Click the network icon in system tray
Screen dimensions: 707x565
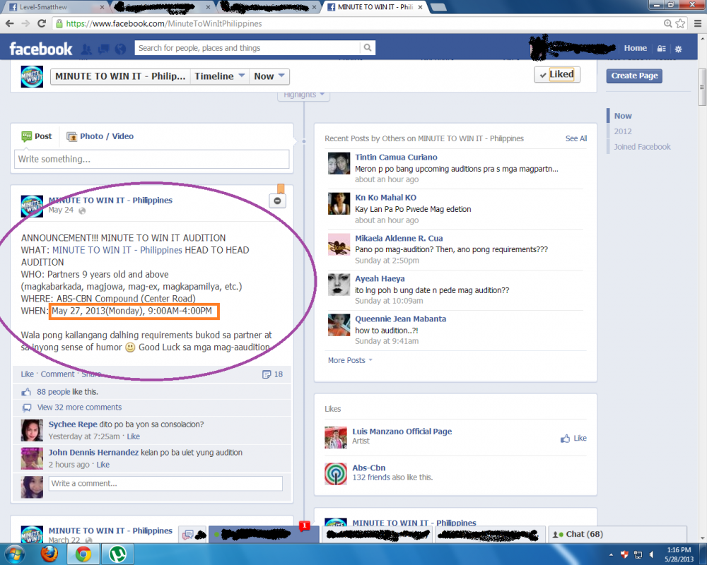pyautogui.click(x=638, y=554)
